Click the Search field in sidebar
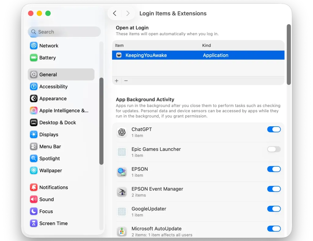This screenshot has height=241, width=313. [64, 32]
